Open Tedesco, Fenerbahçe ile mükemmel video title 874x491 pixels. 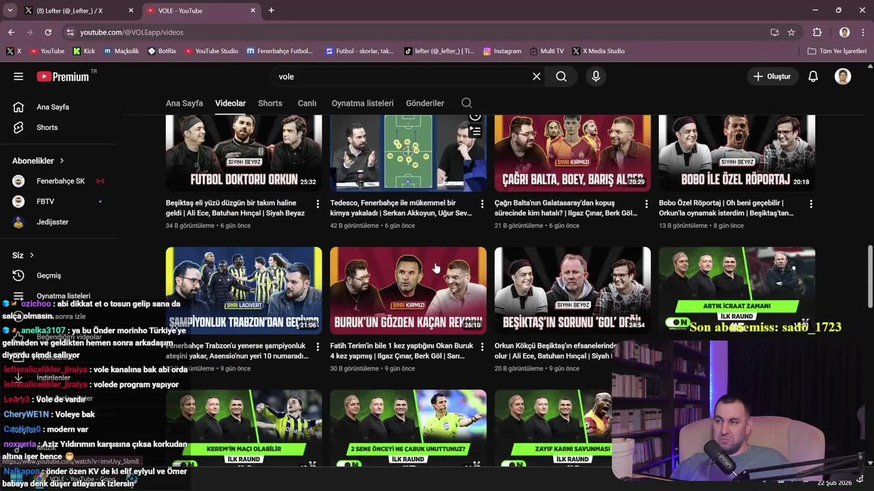click(x=401, y=208)
